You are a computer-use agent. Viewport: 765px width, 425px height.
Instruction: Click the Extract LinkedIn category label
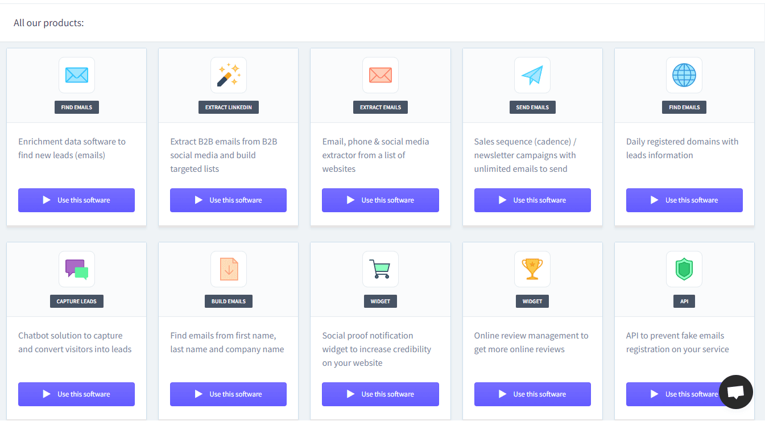point(229,108)
